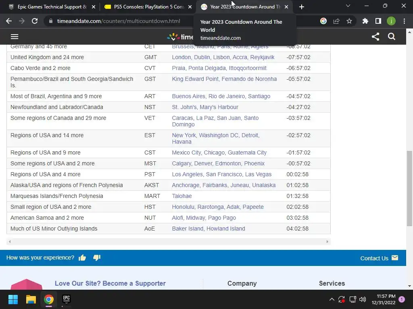The height and width of the screenshot is (309, 413).
Task: Open a new browser tab
Action: point(302,7)
